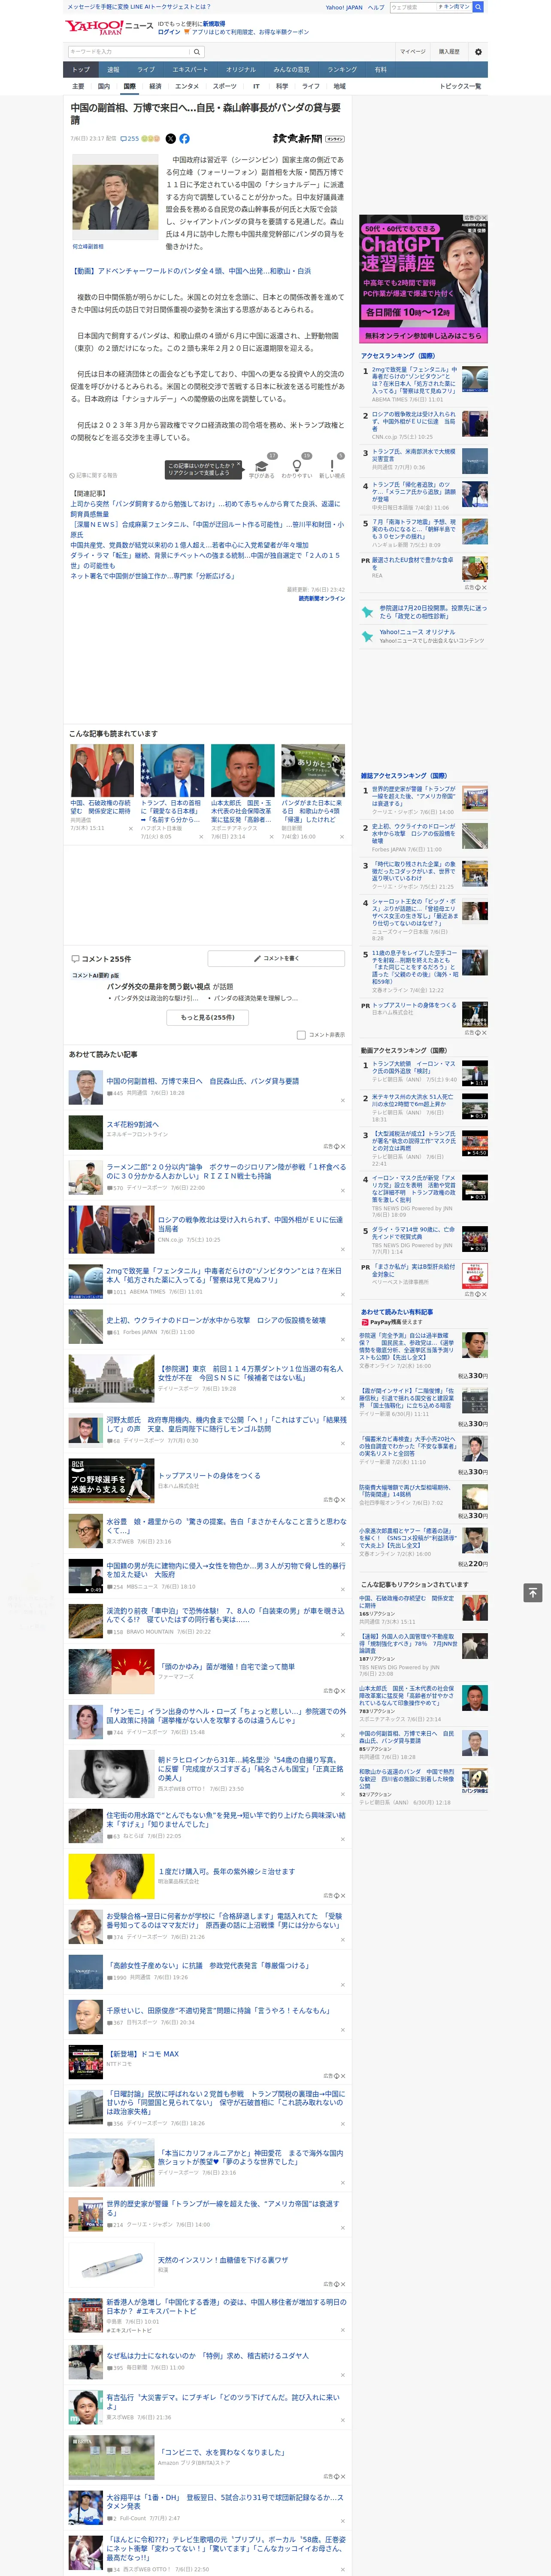
Task: Click the scroll-to-top arrow button
Action: [x=533, y=1592]
